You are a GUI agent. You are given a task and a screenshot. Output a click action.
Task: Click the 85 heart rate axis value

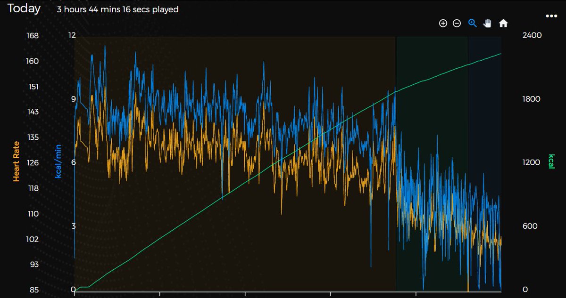[34, 290]
